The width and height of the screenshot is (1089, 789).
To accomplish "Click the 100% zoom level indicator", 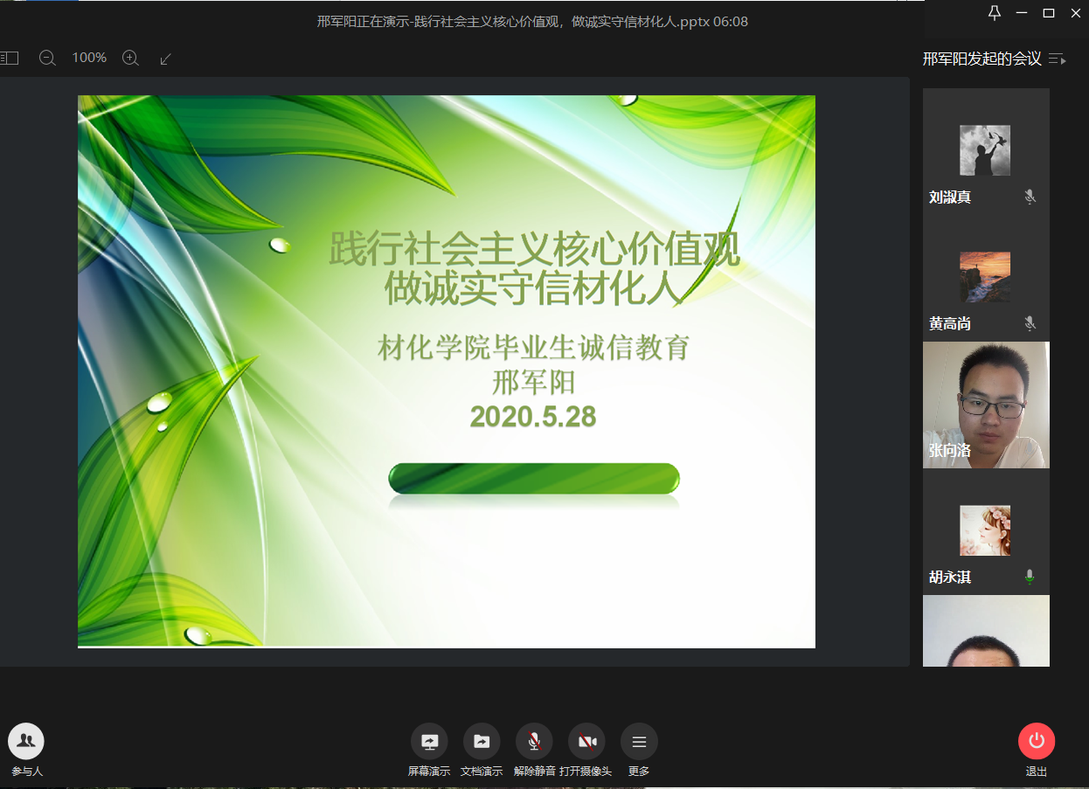I will tap(89, 59).
